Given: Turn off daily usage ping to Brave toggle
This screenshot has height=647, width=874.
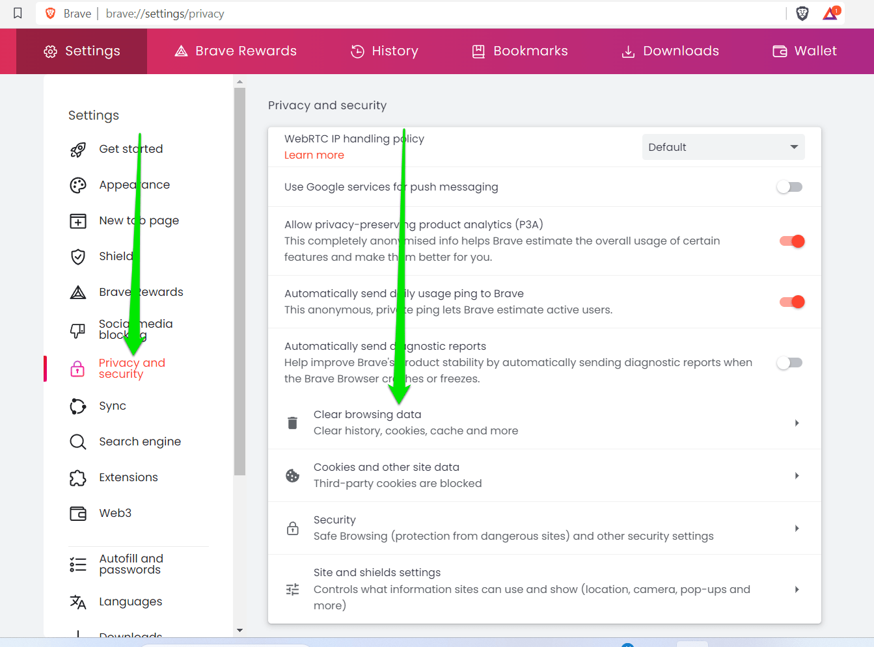Looking at the screenshot, I should [792, 302].
